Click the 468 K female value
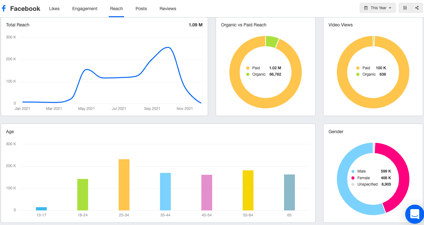 pyautogui.click(x=386, y=178)
